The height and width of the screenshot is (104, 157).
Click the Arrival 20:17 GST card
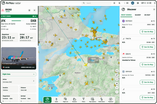click(27, 37)
